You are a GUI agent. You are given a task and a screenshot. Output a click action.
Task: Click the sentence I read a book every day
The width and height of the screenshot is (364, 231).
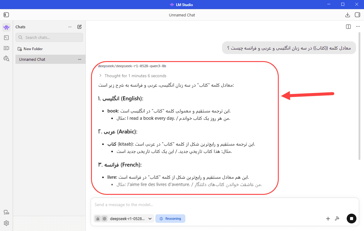(150, 119)
